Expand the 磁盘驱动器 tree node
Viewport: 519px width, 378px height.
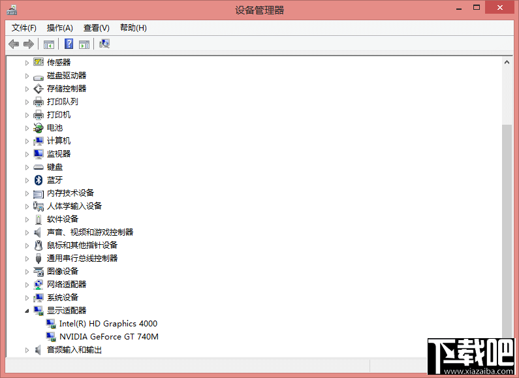[x=27, y=76]
